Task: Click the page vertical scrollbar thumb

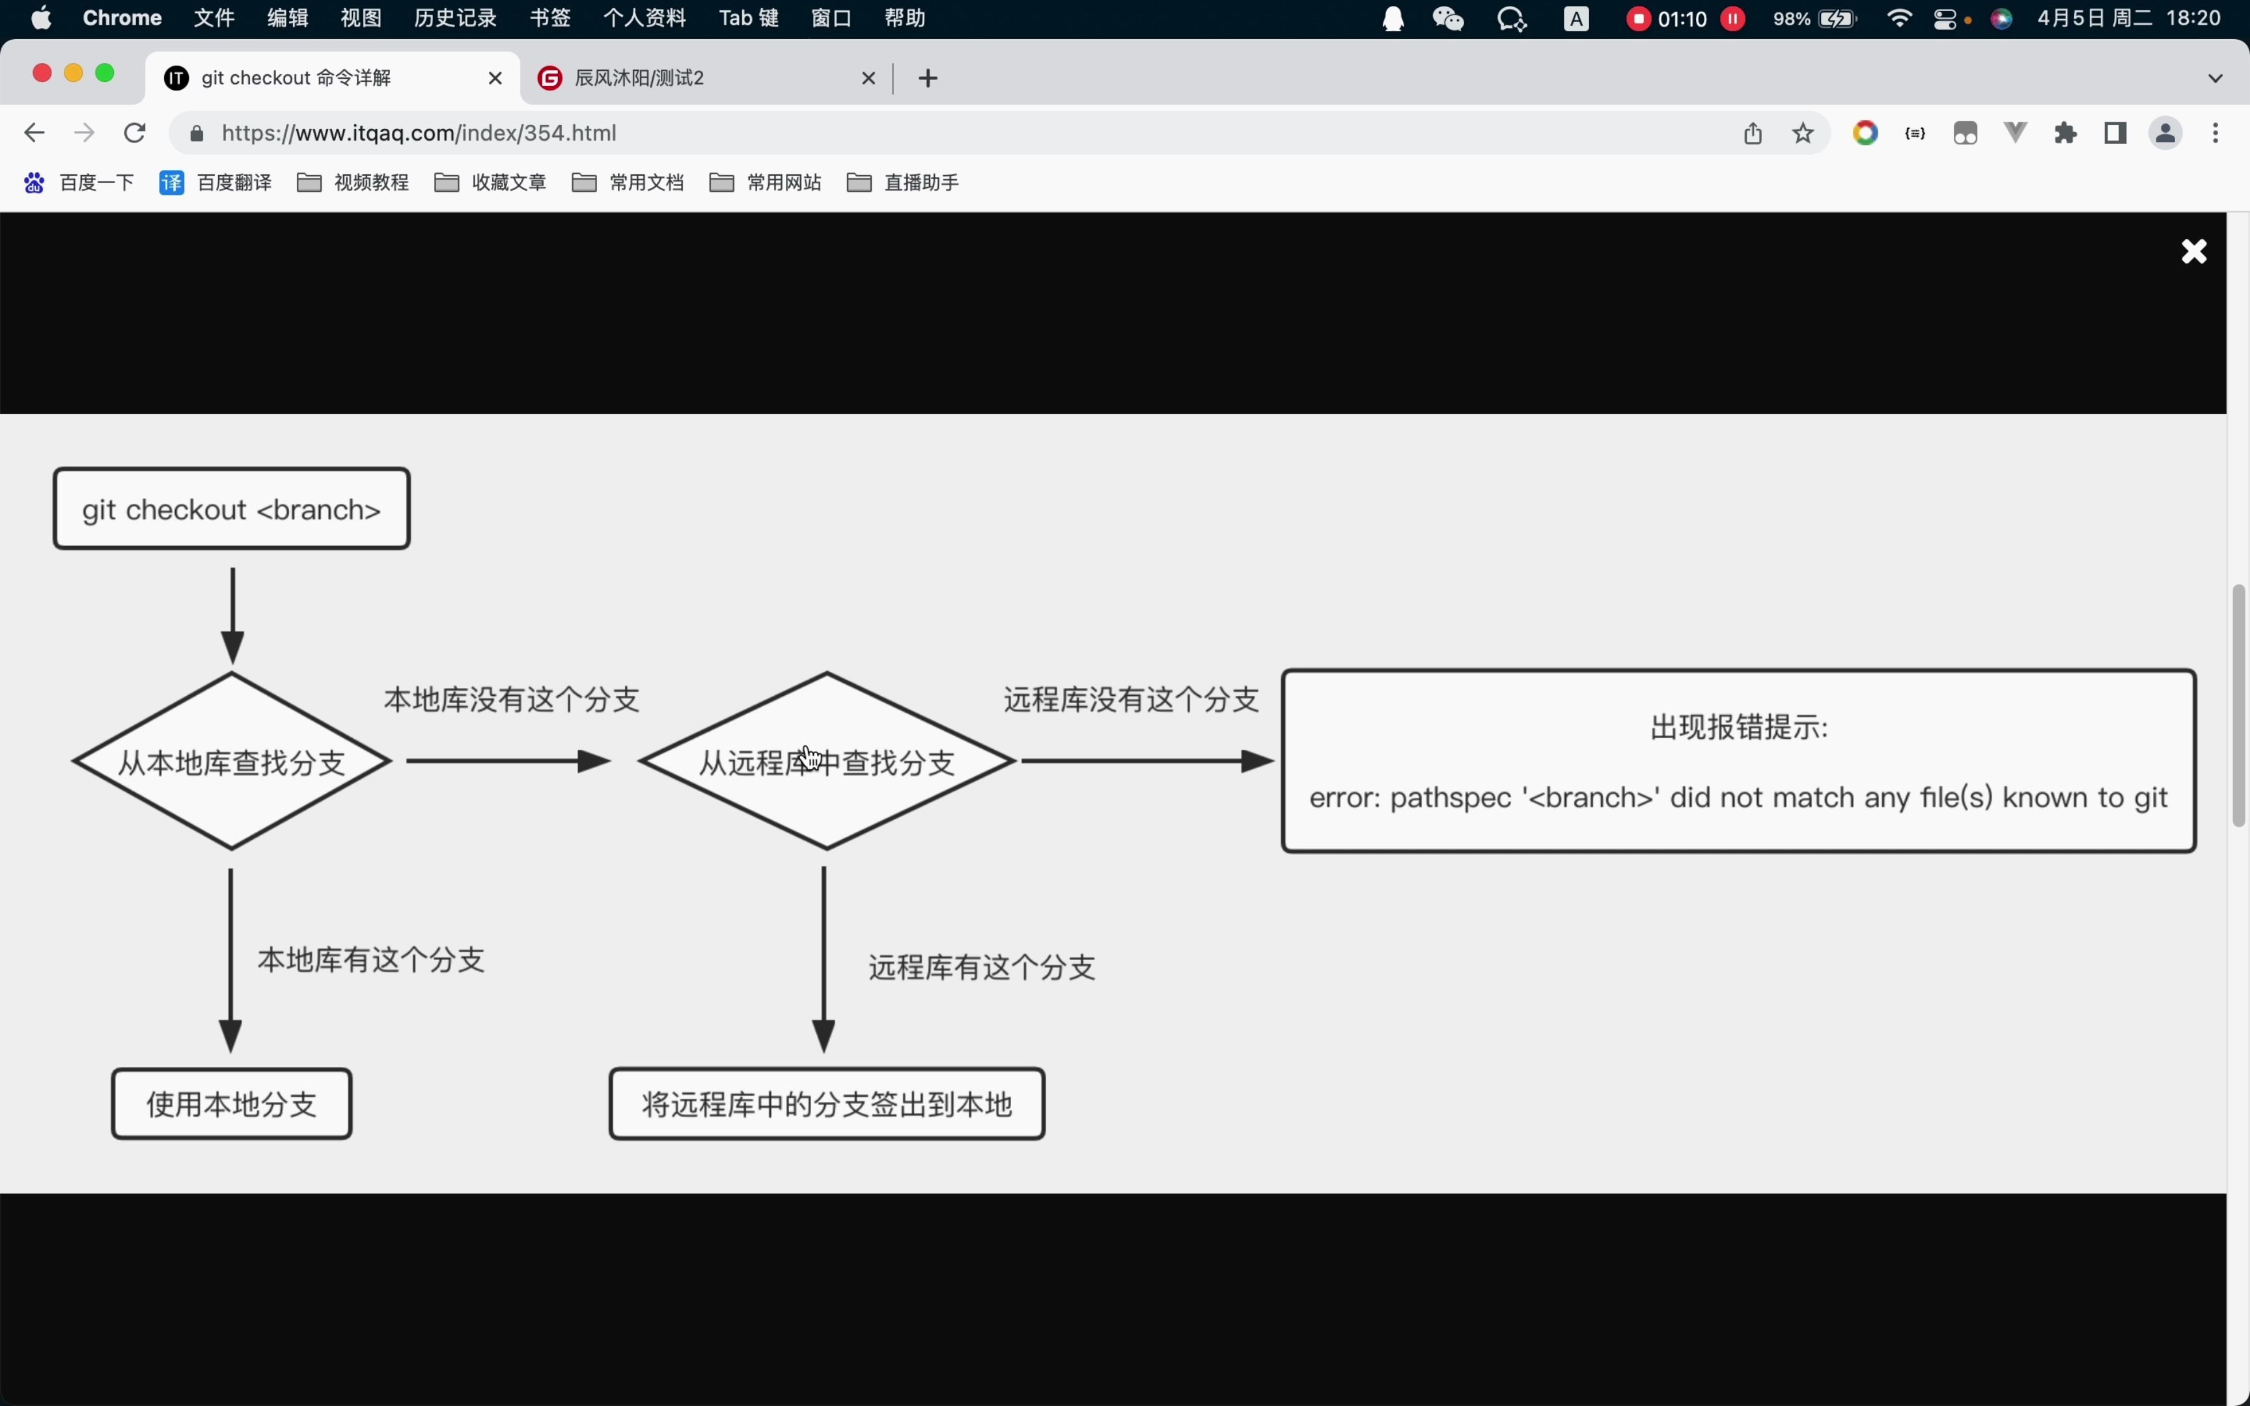Action: pyautogui.click(x=2239, y=705)
